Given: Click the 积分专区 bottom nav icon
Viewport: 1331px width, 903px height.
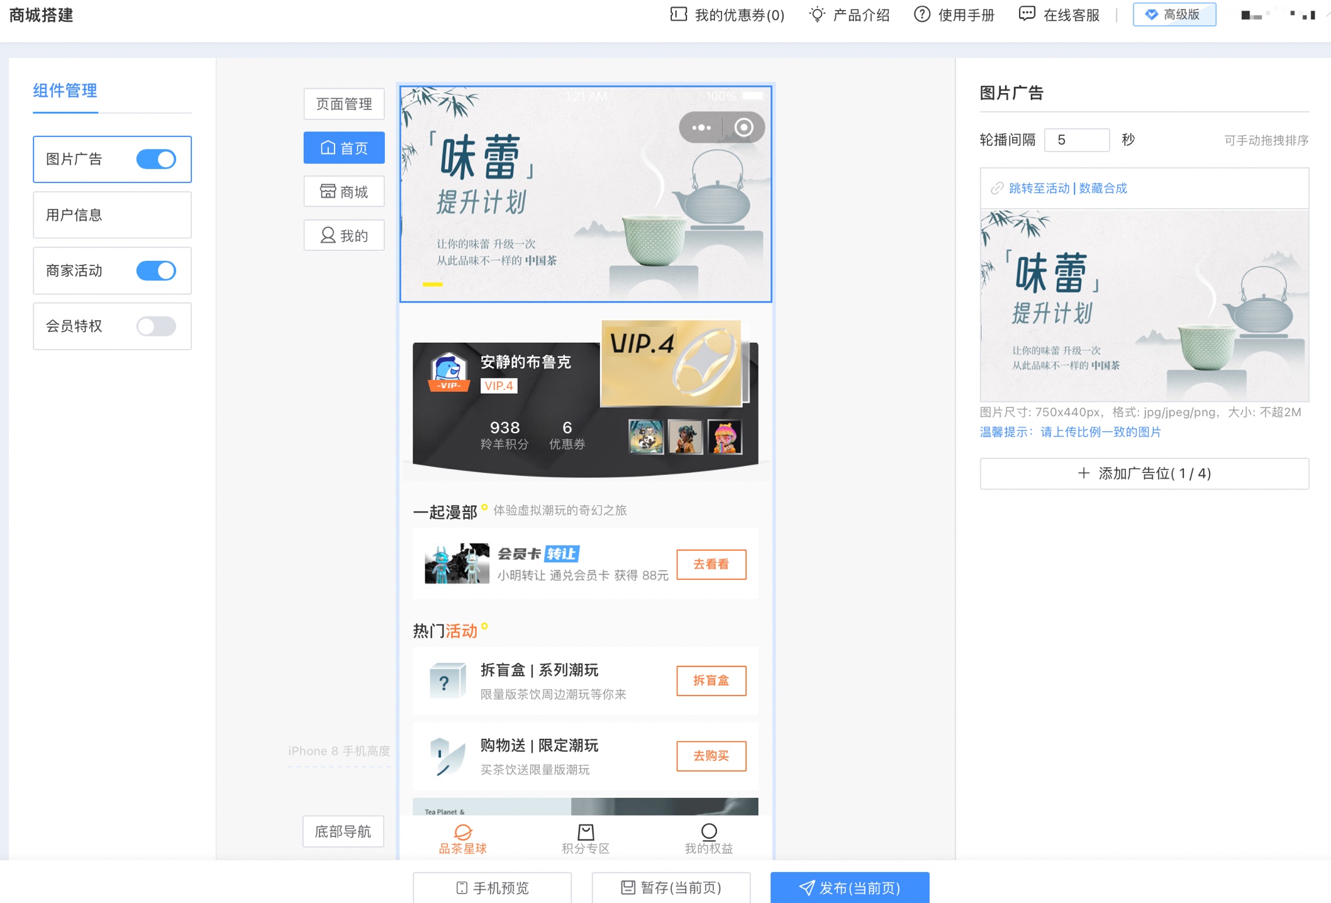Looking at the screenshot, I should click(586, 832).
